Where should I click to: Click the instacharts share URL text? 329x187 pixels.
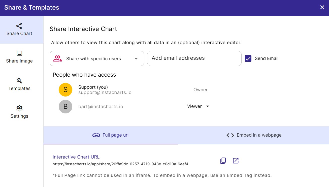120,164
